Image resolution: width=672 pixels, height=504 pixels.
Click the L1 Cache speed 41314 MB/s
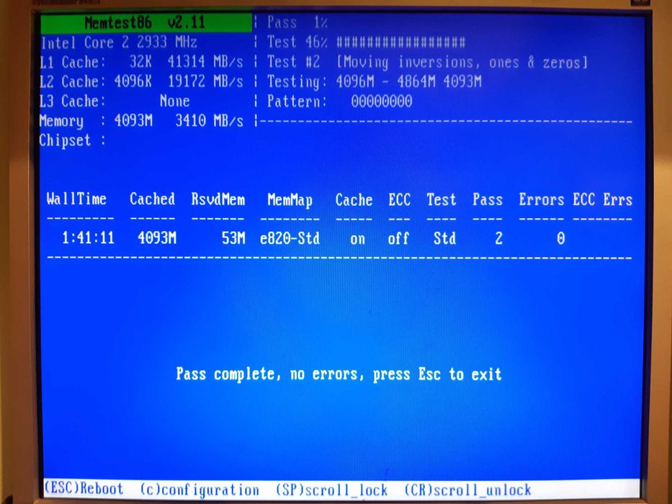tap(205, 62)
